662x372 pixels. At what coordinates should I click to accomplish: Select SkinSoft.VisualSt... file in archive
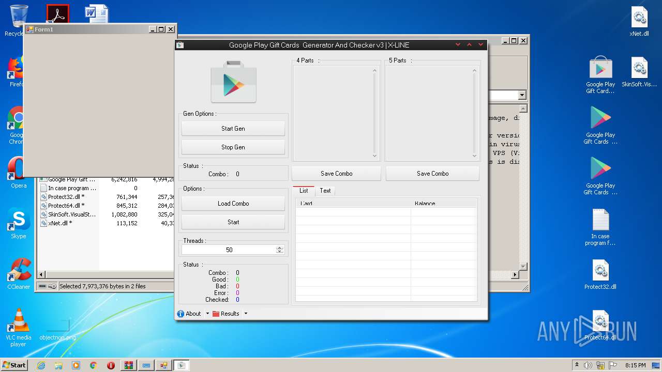[68, 214]
